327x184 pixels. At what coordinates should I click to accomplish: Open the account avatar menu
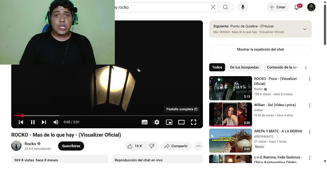(x=311, y=7)
